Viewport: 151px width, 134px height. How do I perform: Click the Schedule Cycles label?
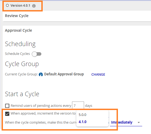17,54
